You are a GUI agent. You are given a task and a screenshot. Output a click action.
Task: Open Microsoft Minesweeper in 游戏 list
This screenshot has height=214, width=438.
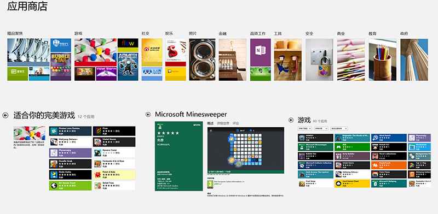point(316,147)
